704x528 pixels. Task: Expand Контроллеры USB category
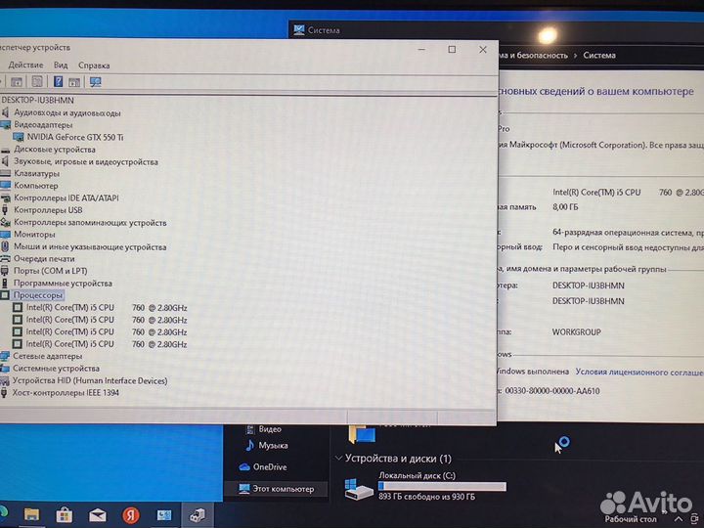[x=48, y=209]
